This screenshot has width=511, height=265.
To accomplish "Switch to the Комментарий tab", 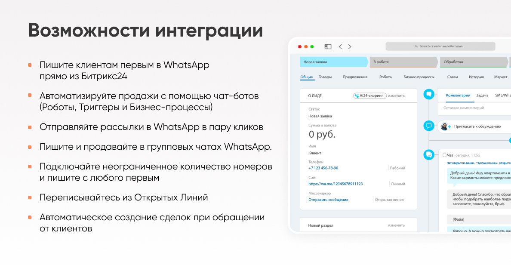I will [x=458, y=95].
